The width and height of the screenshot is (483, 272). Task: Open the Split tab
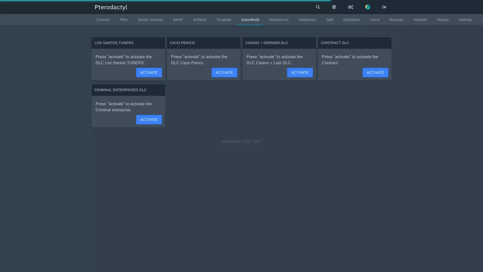(x=330, y=20)
